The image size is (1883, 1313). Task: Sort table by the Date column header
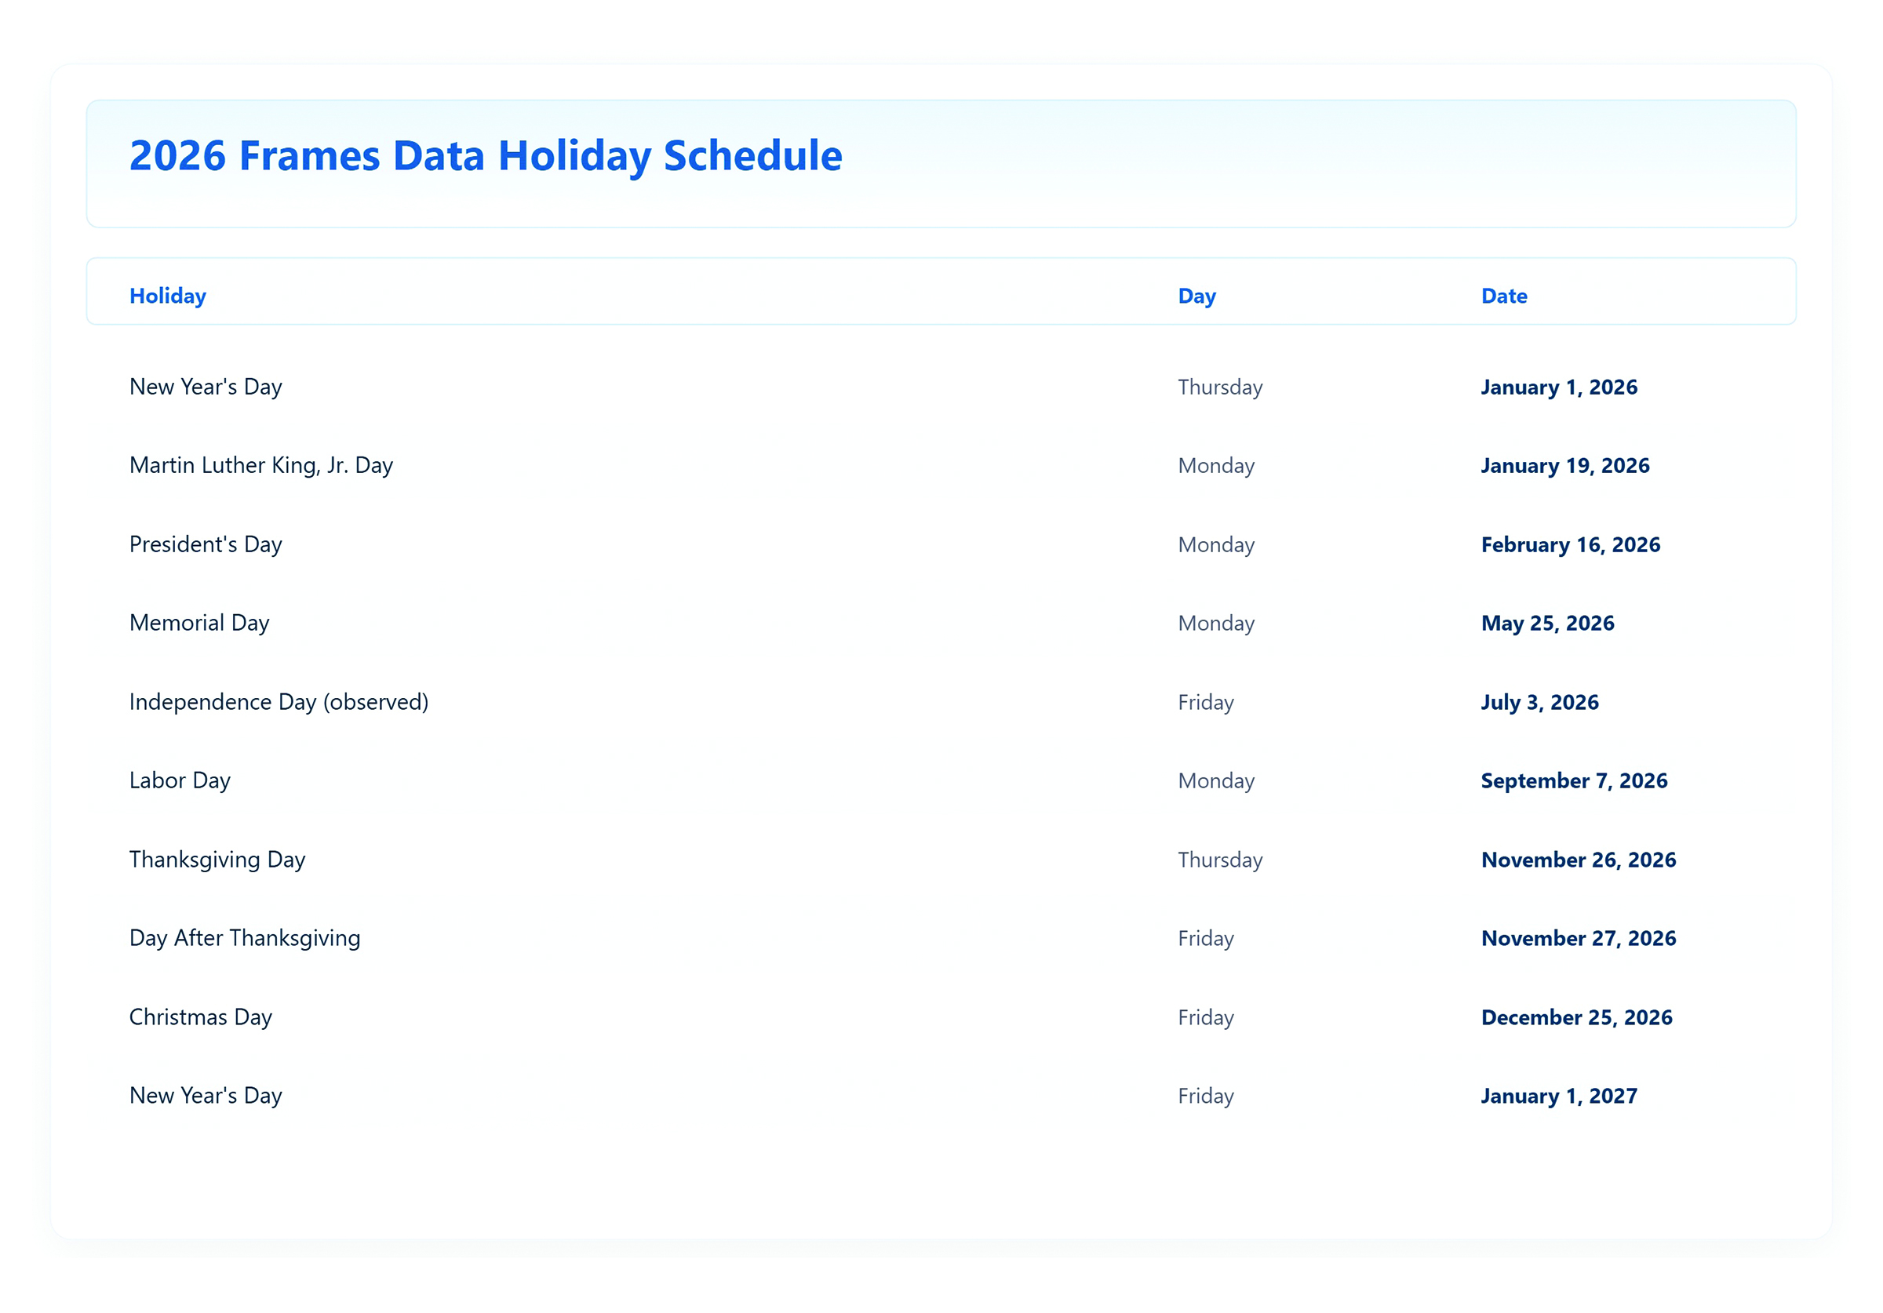coord(1503,295)
